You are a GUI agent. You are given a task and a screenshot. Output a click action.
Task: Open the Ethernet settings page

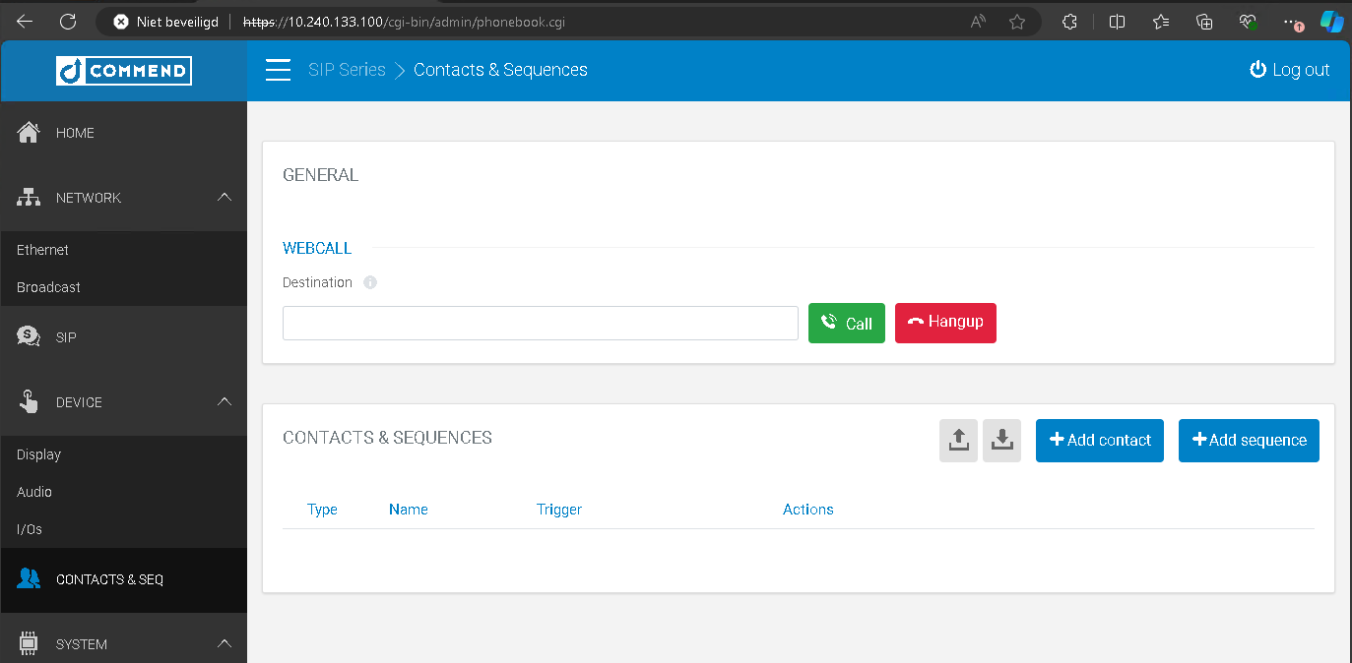[43, 250]
